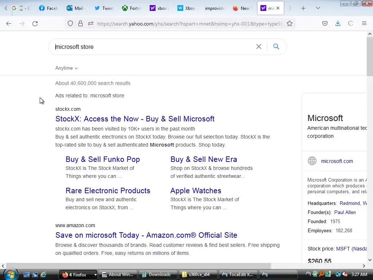Viewport: 373px width, 280px height.
Task: Click Switch between windows quick launch icon
Action: tap(35, 275)
